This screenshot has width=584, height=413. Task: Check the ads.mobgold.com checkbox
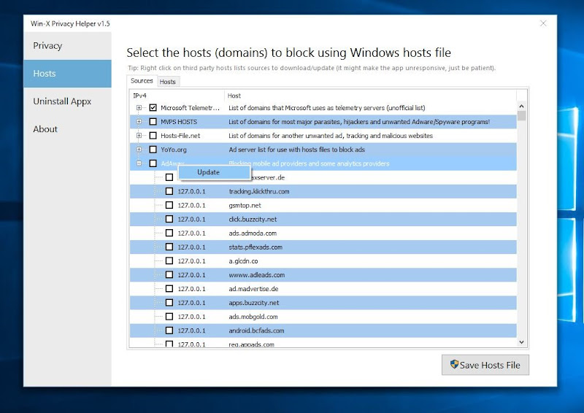click(169, 317)
